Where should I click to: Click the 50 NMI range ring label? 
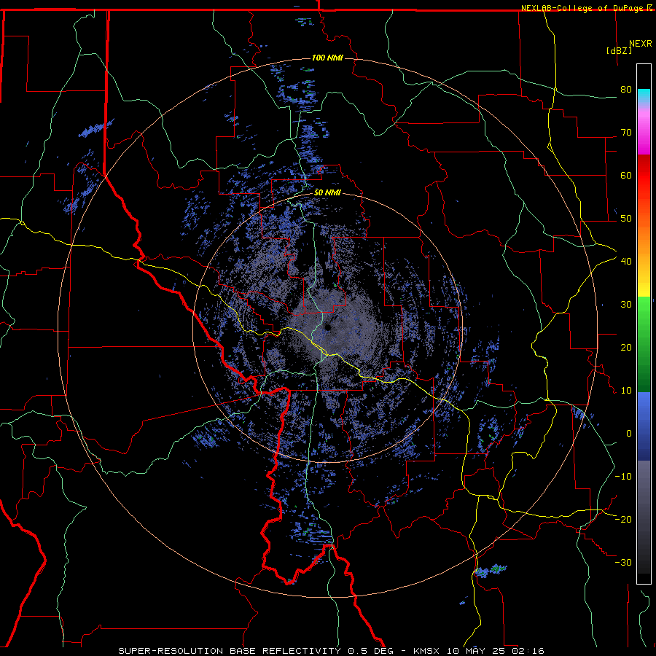[x=327, y=193]
